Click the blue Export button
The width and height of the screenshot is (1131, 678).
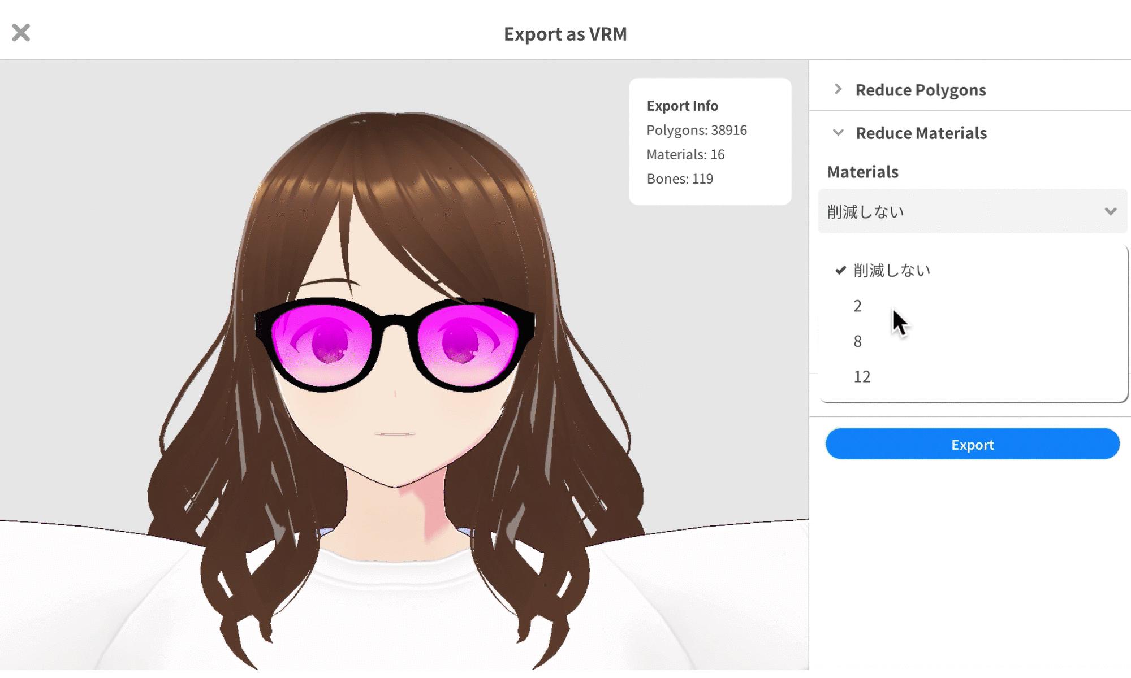pyautogui.click(x=972, y=444)
